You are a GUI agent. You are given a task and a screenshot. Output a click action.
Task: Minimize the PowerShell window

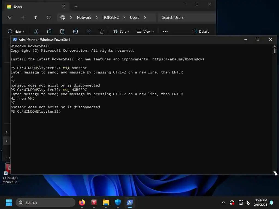pos(246,39)
